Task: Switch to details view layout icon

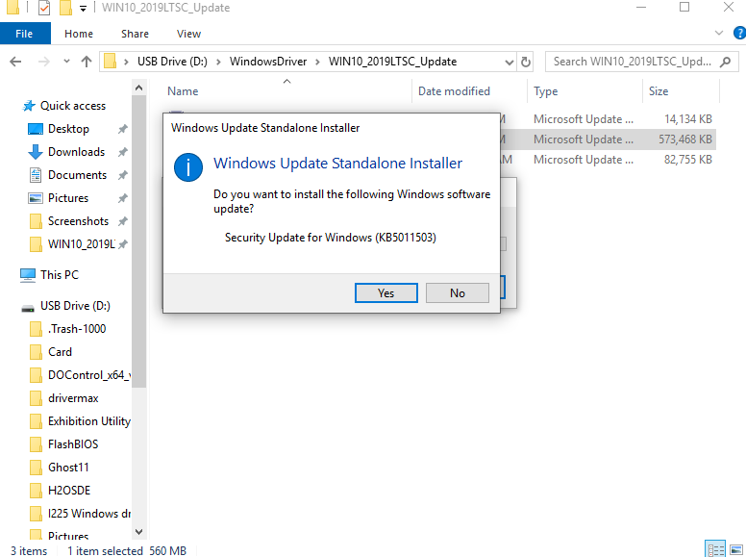Action: [x=714, y=550]
